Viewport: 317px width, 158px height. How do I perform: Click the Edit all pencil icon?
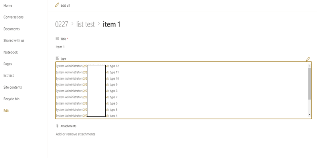tap(57, 5)
